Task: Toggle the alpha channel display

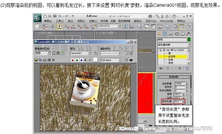Action: point(86,60)
